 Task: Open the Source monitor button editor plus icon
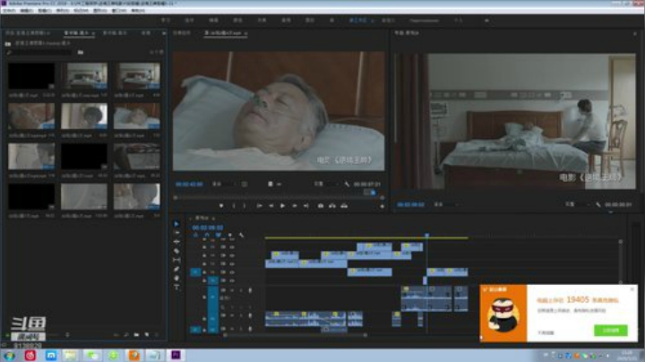pos(382,206)
